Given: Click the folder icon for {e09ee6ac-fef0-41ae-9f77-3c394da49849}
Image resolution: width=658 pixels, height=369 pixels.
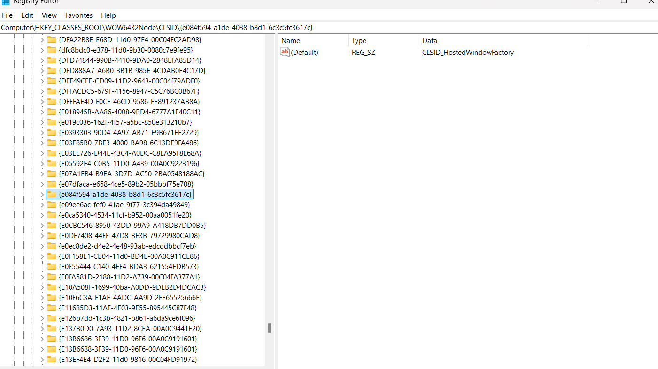Looking at the screenshot, I should [x=52, y=204].
